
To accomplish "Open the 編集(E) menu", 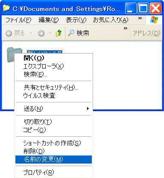I will [49, 20].
